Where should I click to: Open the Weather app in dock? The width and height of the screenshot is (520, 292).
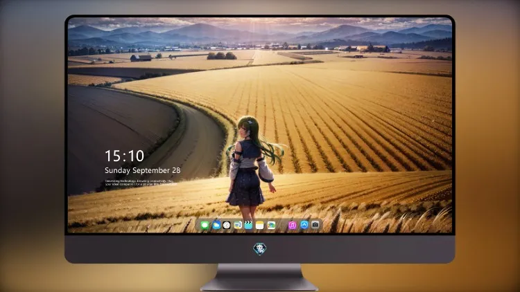[216, 226]
